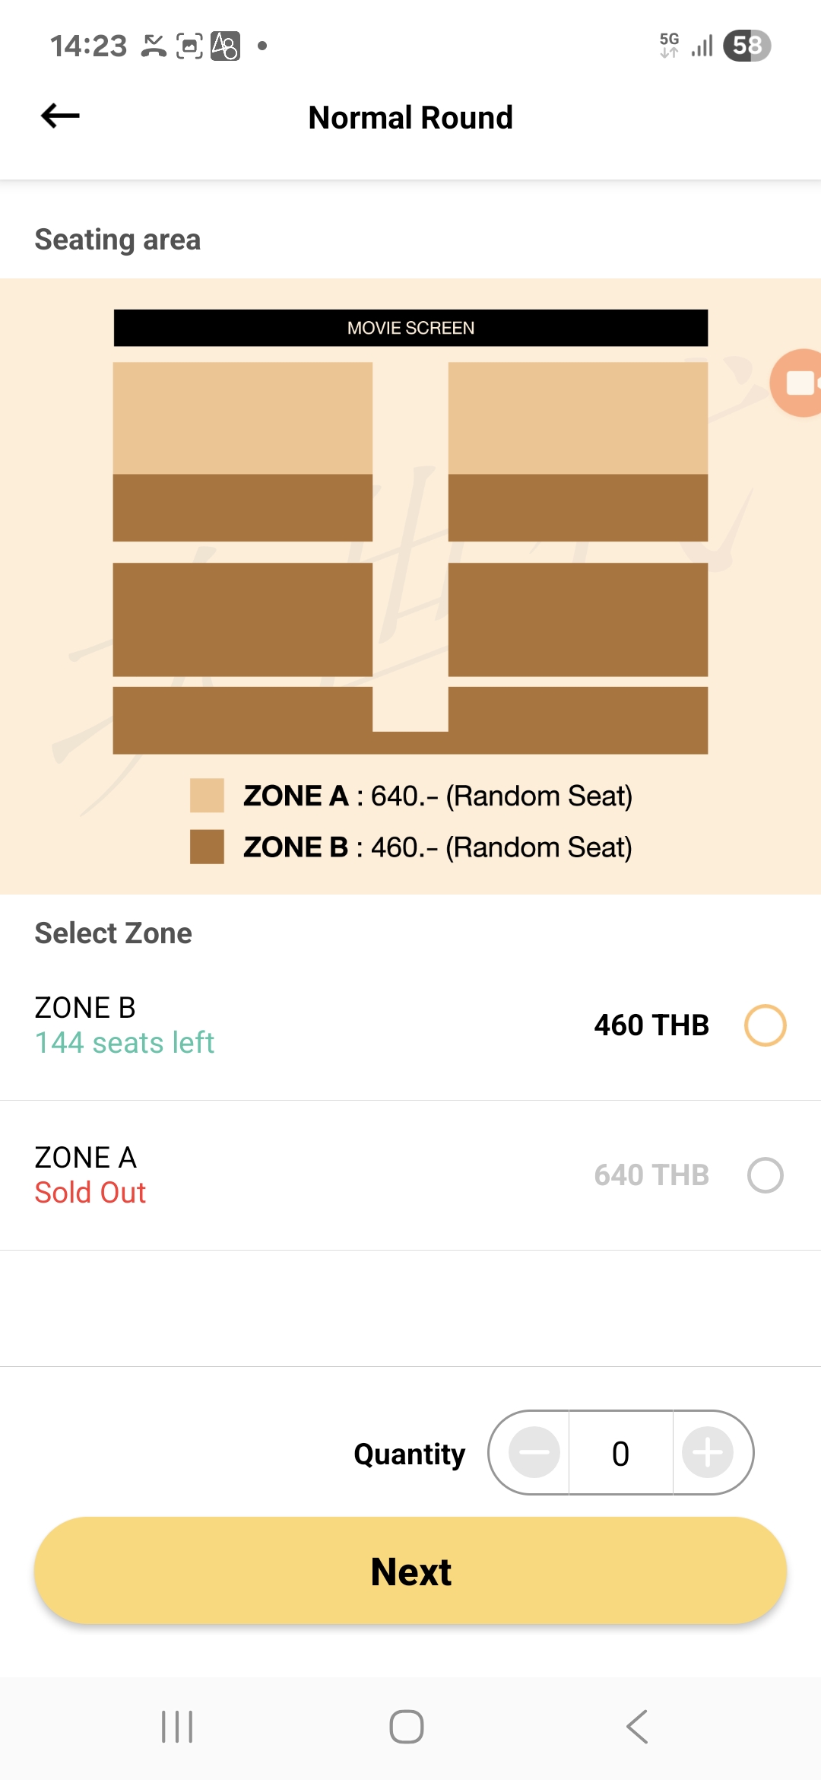Select ZONE B radio button
The image size is (821, 1780).
pos(765,1025)
